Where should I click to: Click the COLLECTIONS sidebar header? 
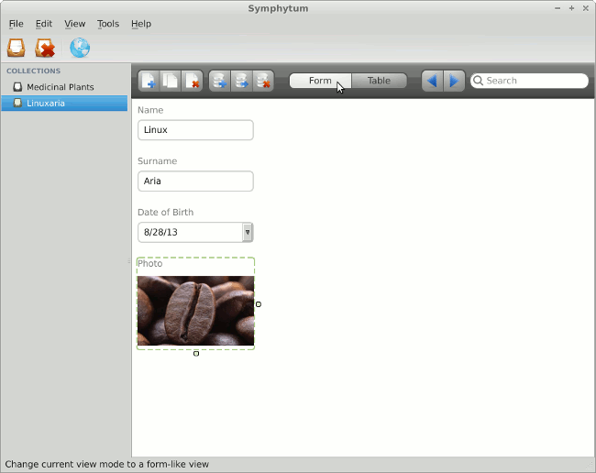pyautogui.click(x=33, y=71)
